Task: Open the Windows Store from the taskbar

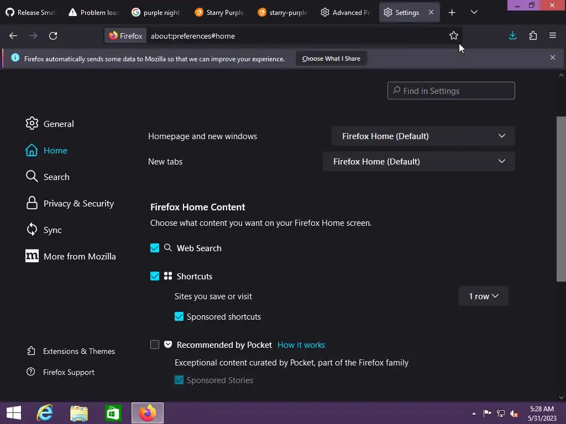Action: point(113,413)
